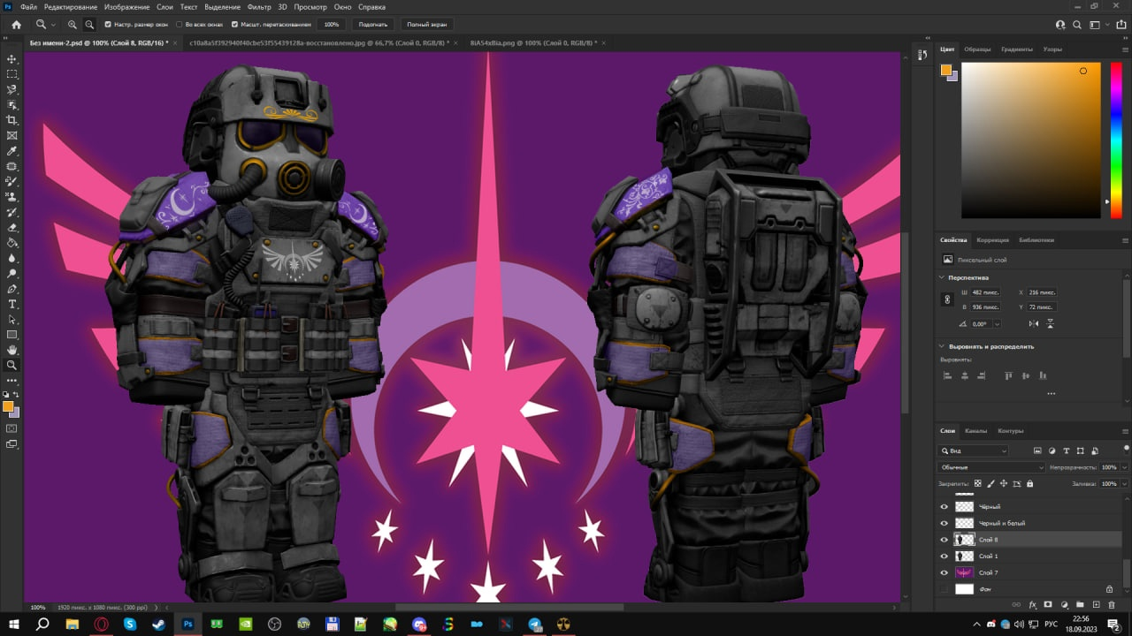Click inside the color picker field
The height and width of the screenshot is (636, 1132).
1031,140
